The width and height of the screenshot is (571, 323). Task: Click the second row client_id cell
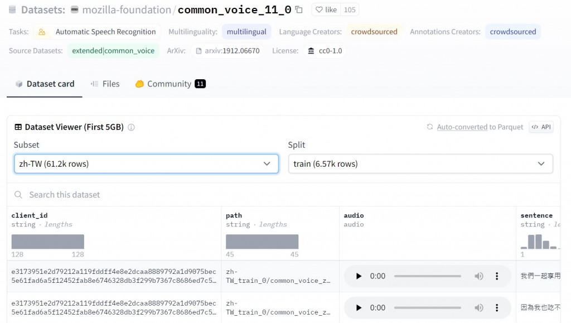[x=114, y=308]
